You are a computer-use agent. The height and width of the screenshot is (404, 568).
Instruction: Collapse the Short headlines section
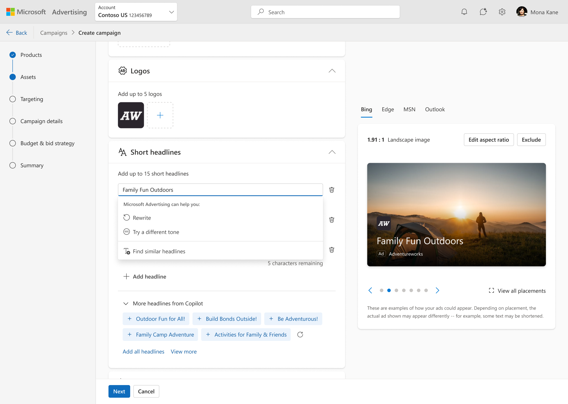point(332,152)
